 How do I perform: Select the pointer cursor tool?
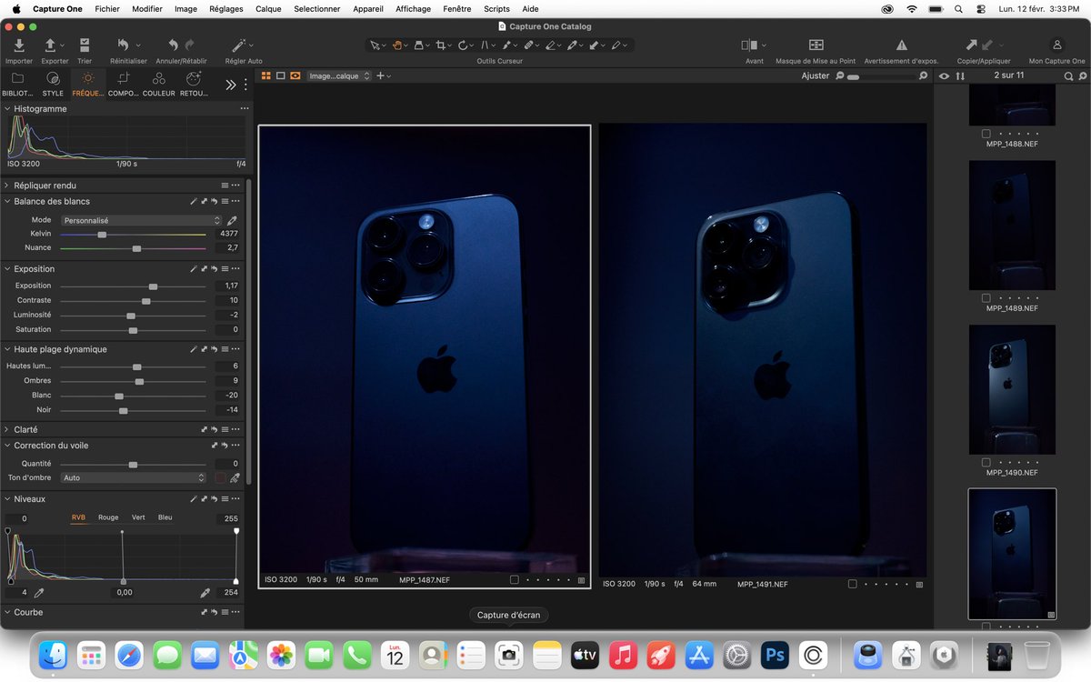click(375, 45)
